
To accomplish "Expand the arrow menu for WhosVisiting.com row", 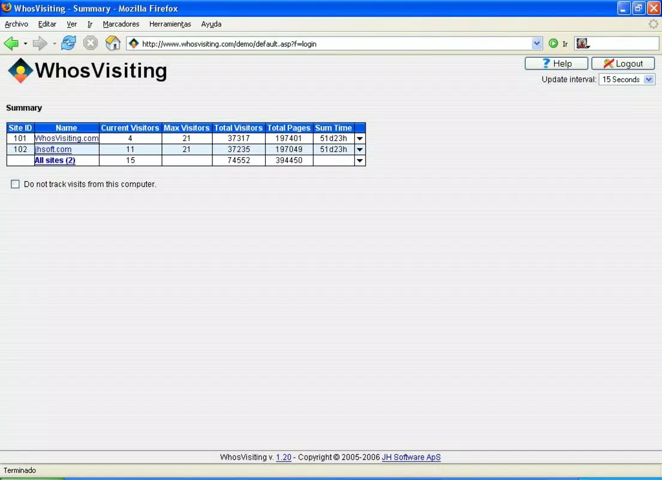I will 360,138.
